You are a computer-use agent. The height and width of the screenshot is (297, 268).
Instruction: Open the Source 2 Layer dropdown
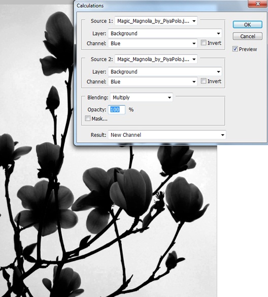[165, 72]
